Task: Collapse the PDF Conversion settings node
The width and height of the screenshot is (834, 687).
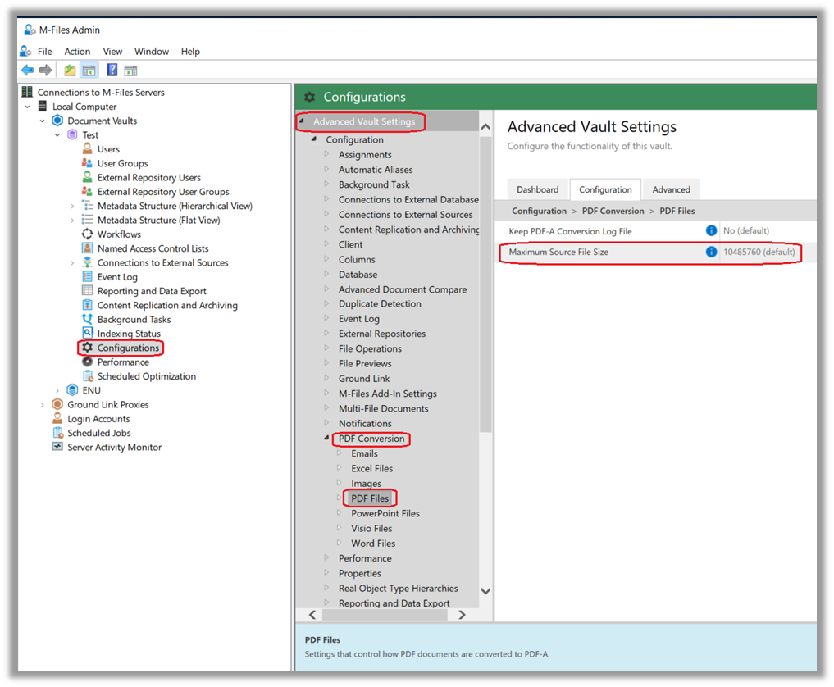Action: [x=326, y=438]
